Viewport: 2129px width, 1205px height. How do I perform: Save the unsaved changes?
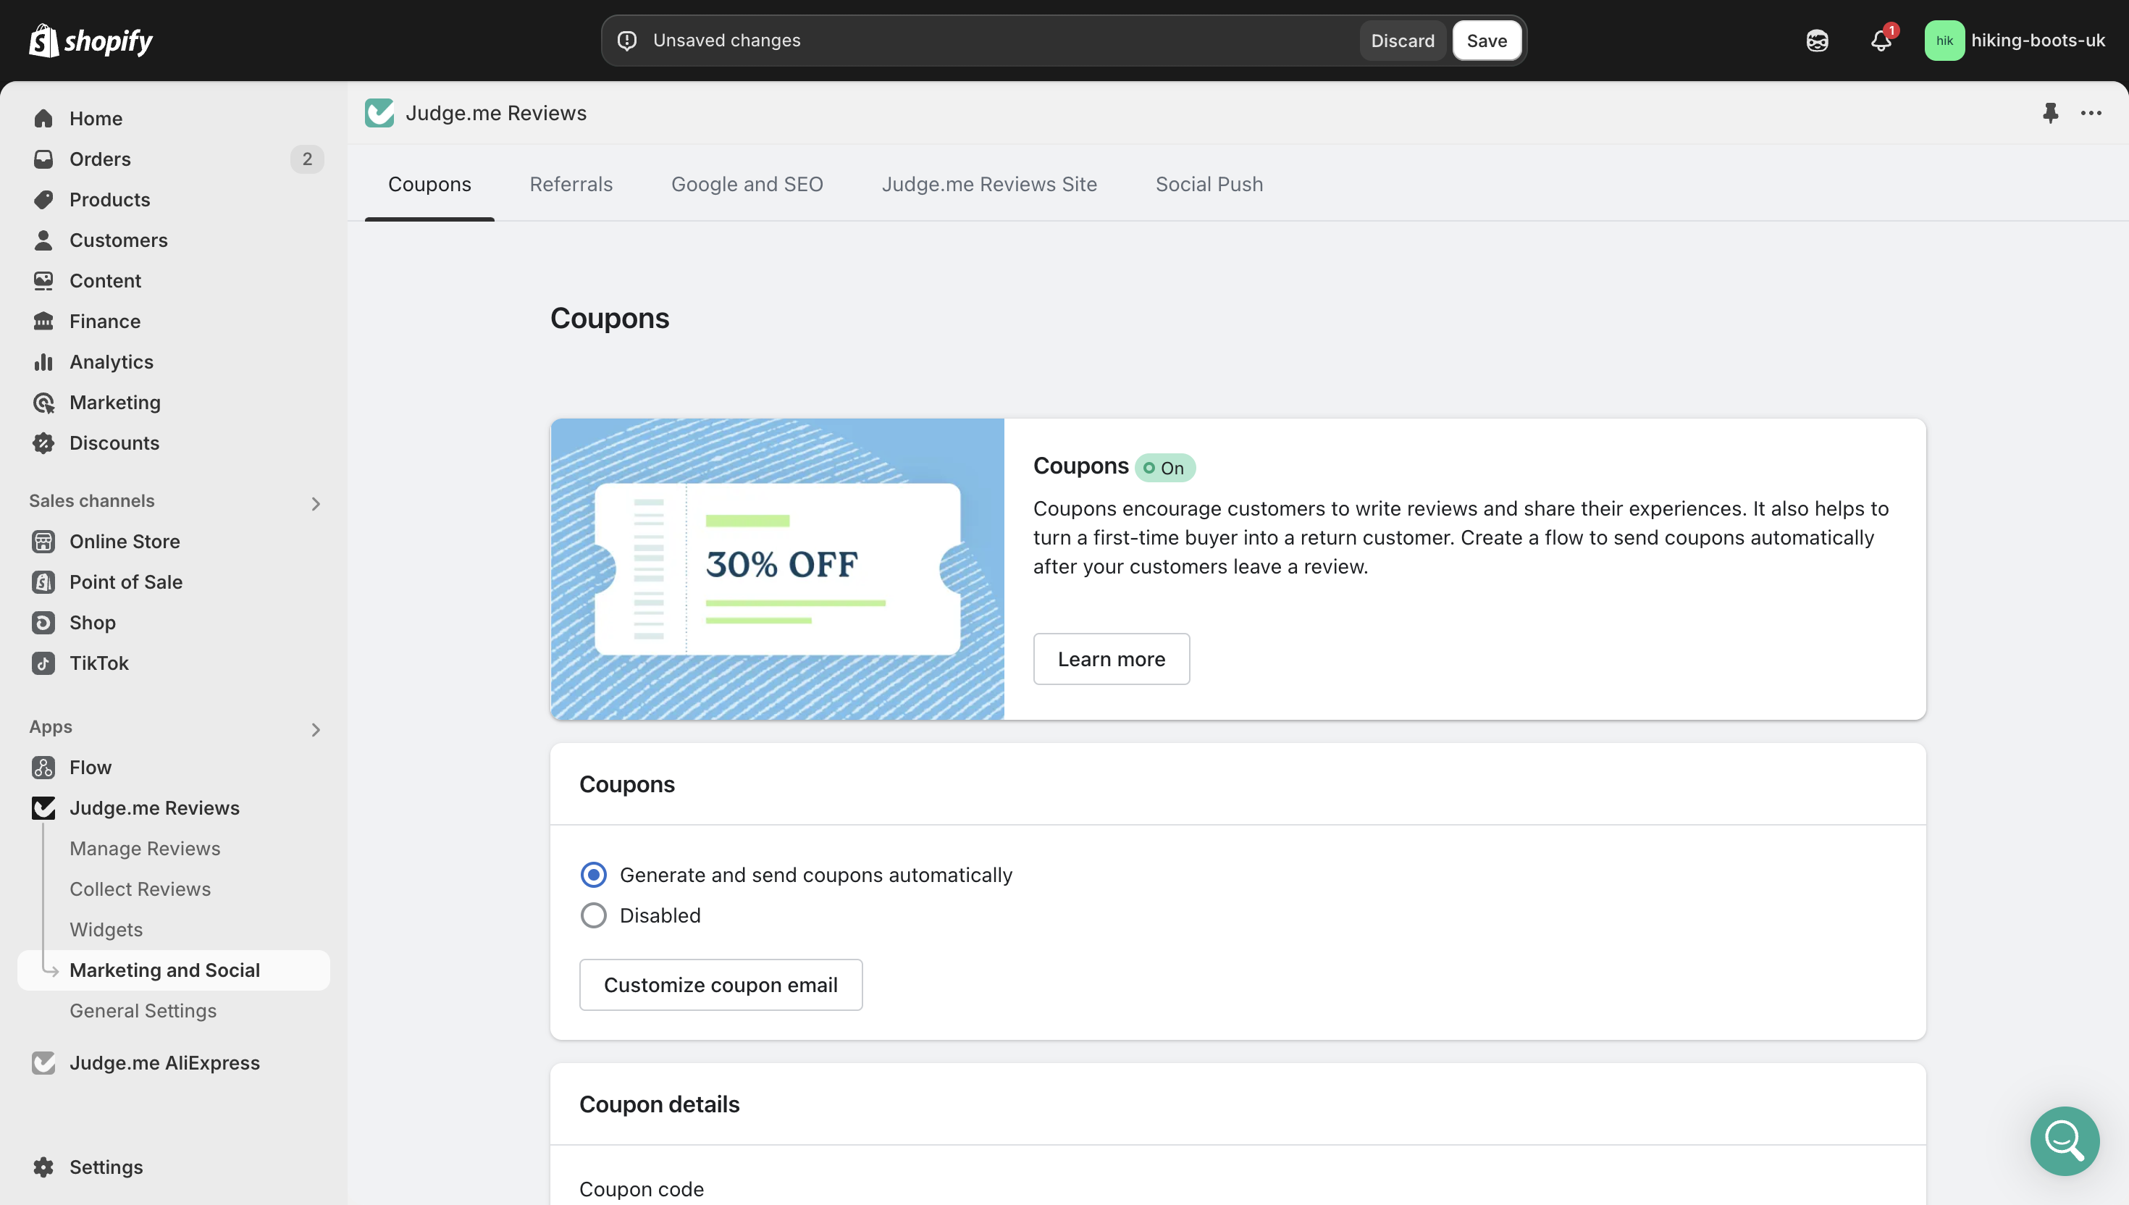pyautogui.click(x=1487, y=41)
